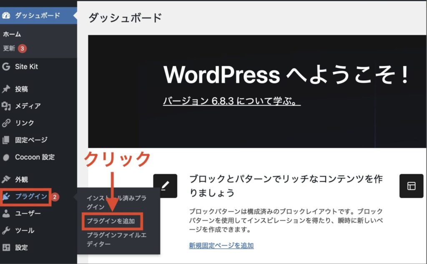The image size is (427, 264).
Task: Click the Appearance (外観) brush icon
Action: tap(6, 180)
